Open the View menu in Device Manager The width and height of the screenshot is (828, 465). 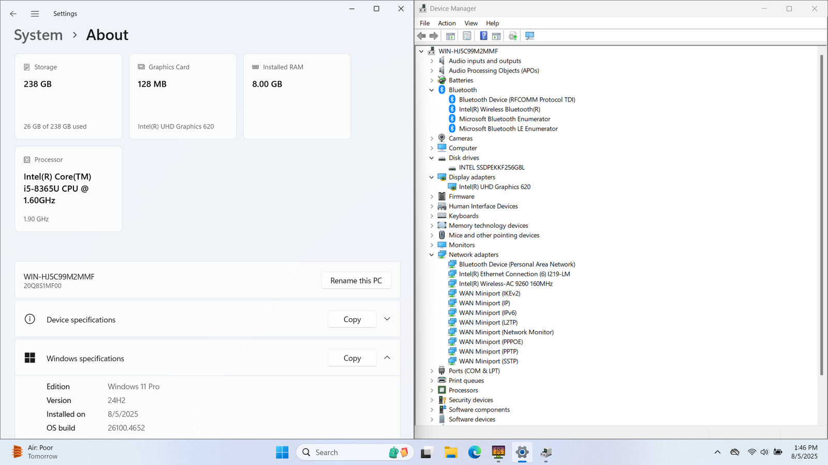pyautogui.click(x=471, y=23)
